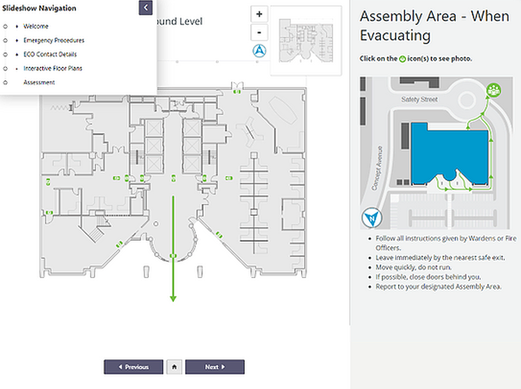Click exit icon on the lower-left diagonal wall
521x389 pixels.
tap(119, 245)
